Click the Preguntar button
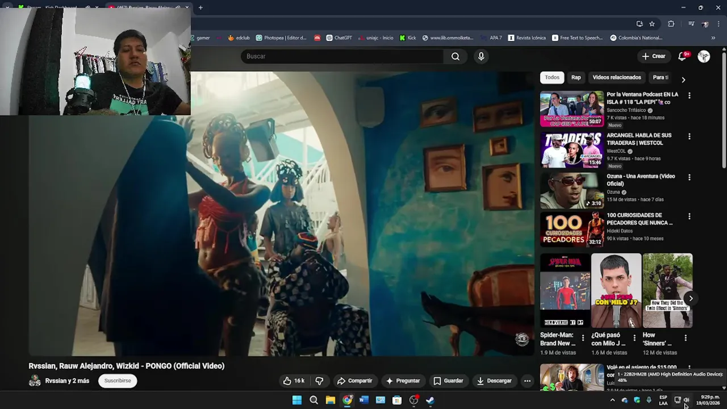The height and width of the screenshot is (409, 727). [403, 381]
